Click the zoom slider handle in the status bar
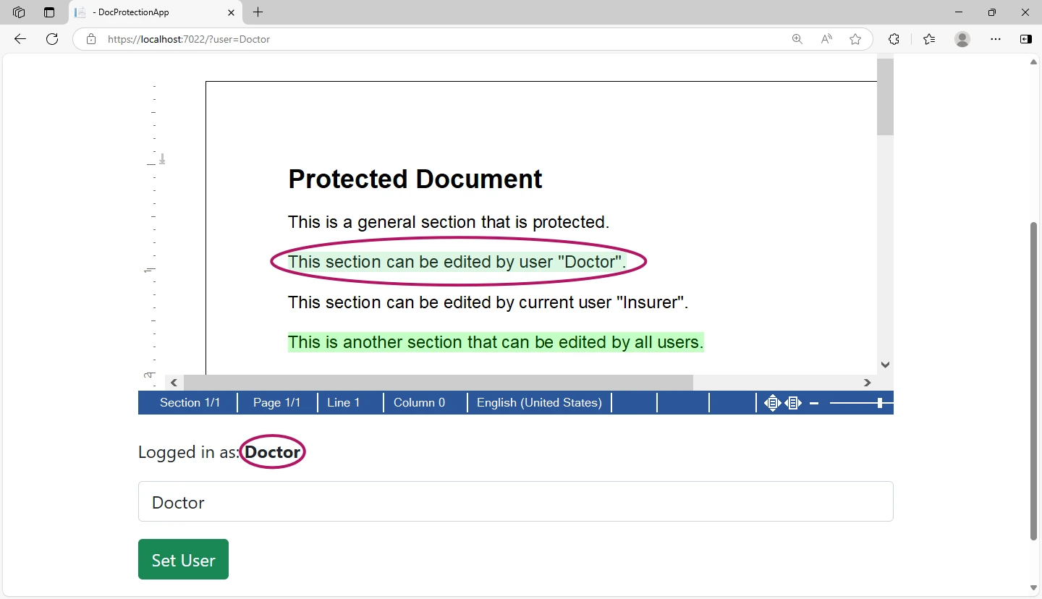This screenshot has width=1042, height=599. click(x=880, y=403)
